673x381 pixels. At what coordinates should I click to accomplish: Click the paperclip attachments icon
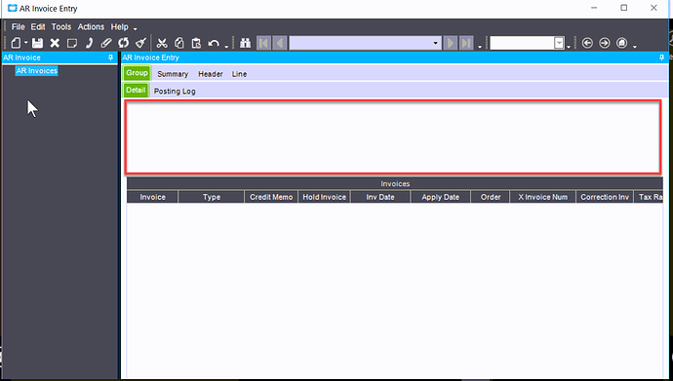point(106,43)
